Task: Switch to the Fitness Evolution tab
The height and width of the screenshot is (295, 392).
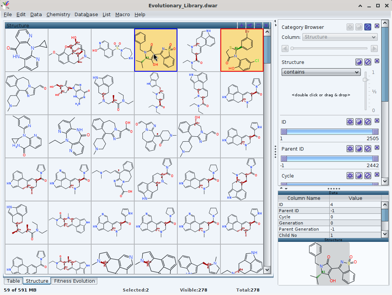Action: 74,281
